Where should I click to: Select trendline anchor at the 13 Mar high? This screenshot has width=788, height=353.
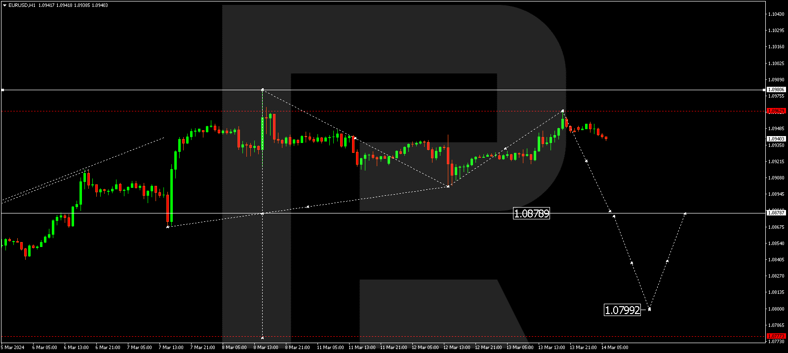click(563, 111)
